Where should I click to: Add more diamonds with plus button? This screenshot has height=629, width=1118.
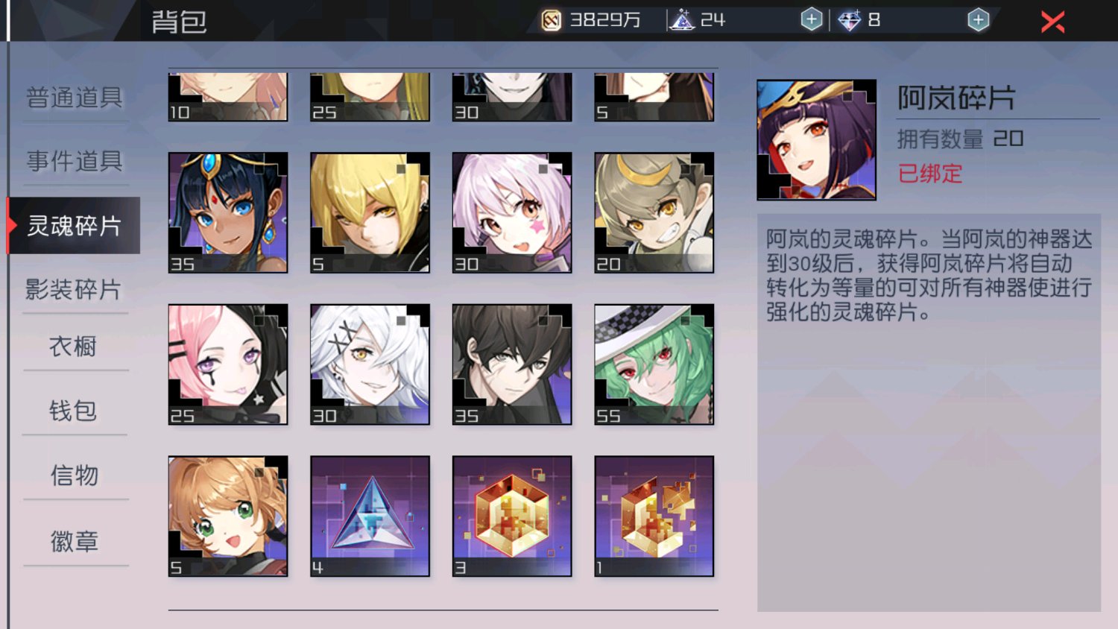point(978,20)
